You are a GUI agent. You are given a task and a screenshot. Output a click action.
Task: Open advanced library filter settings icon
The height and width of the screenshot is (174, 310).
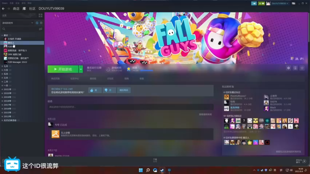(x=41, y=29)
